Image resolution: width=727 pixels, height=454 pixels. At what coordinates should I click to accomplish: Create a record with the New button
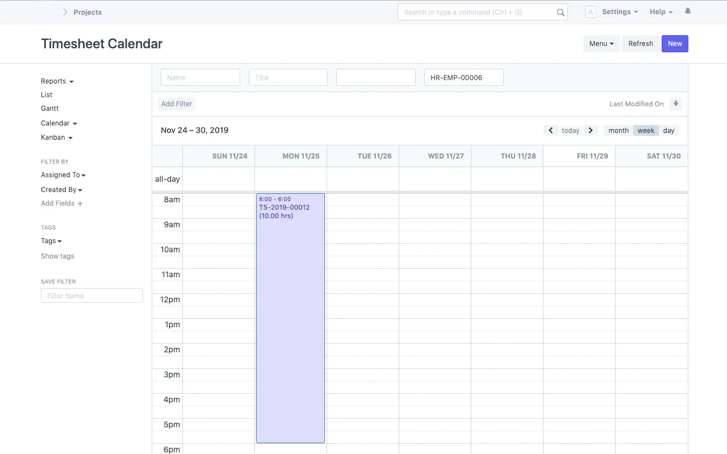pyautogui.click(x=675, y=43)
